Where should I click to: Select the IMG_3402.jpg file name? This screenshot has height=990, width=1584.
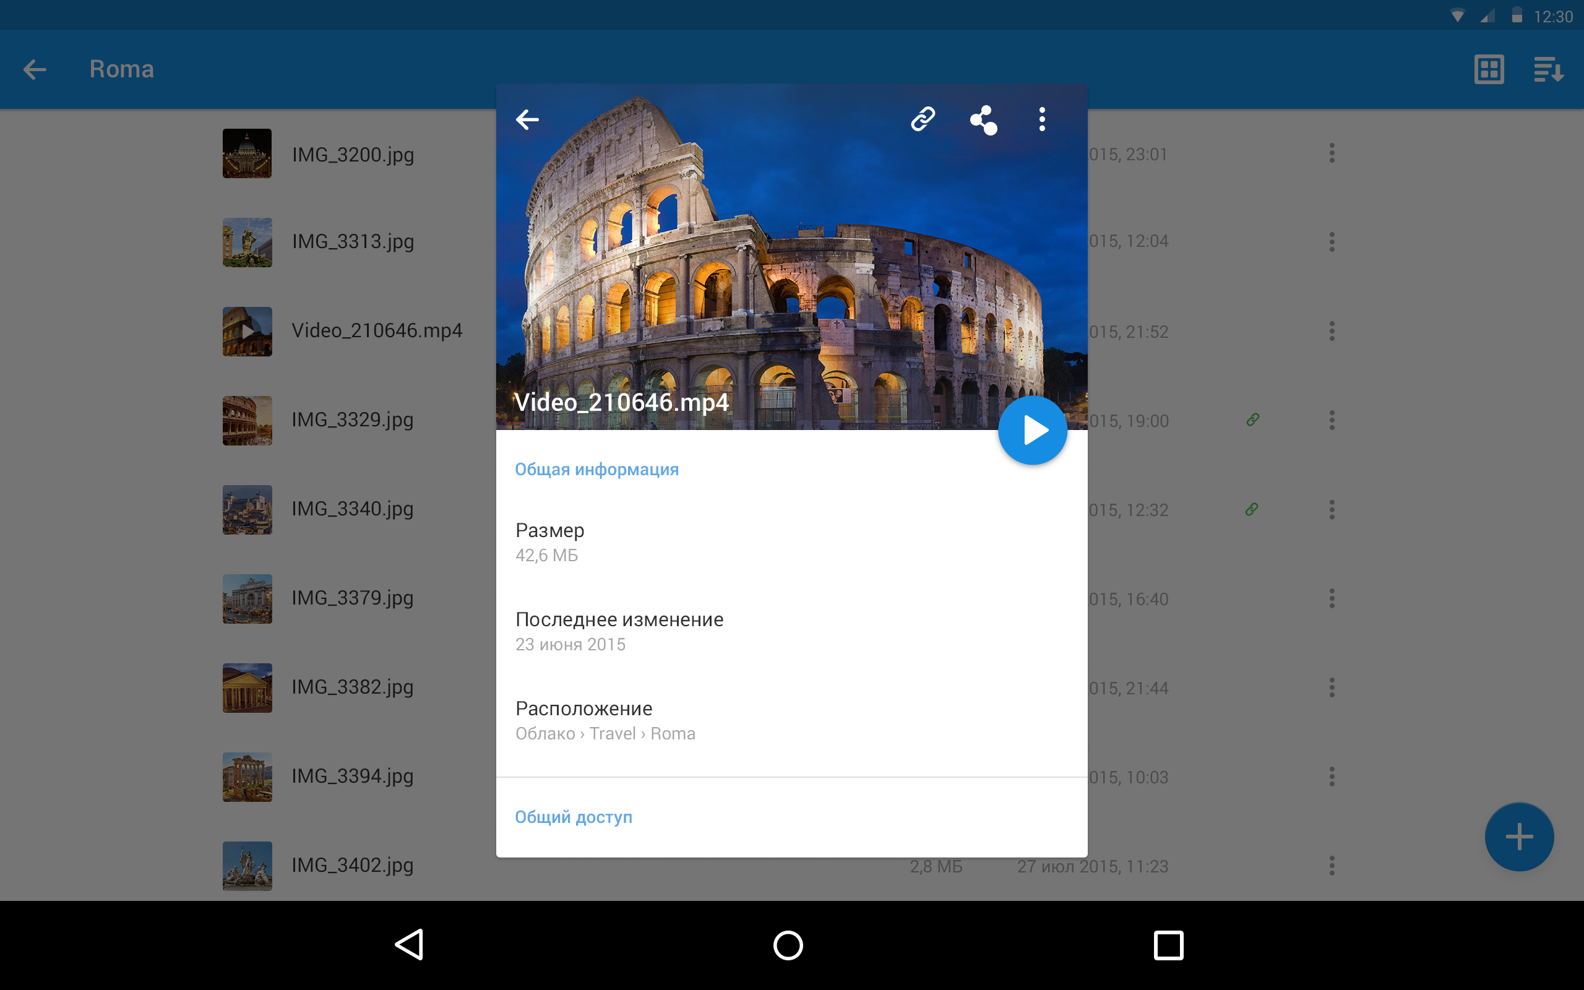coord(353,865)
